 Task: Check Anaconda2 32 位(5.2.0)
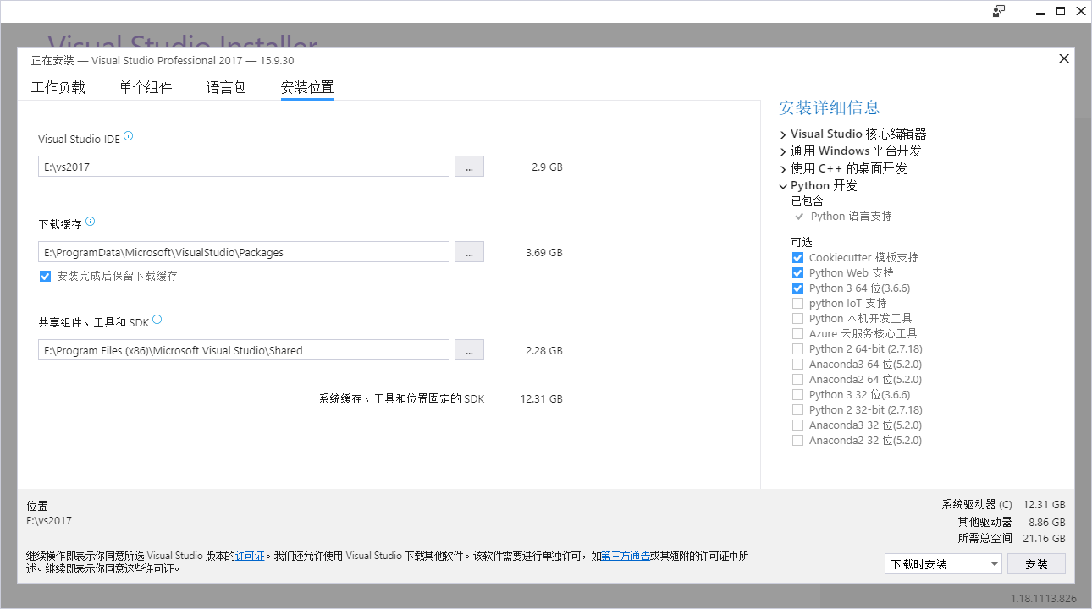[797, 440]
